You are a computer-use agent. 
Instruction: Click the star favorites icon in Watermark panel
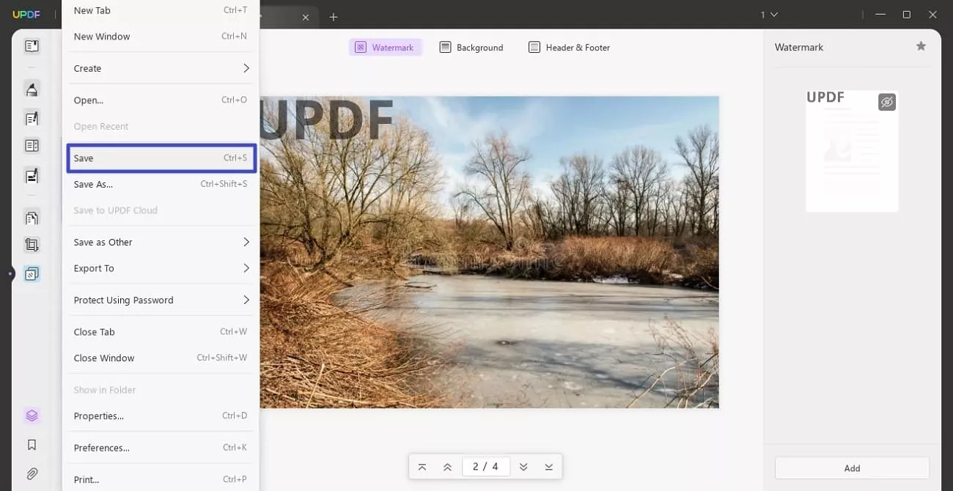pyautogui.click(x=921, y=46)
